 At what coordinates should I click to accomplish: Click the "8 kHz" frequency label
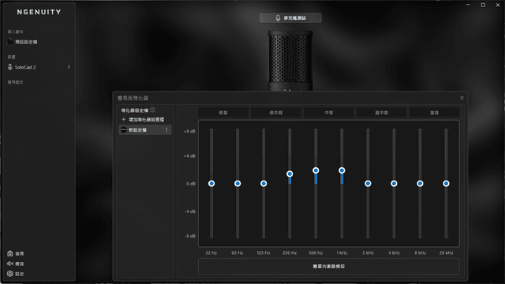point(420,252)
